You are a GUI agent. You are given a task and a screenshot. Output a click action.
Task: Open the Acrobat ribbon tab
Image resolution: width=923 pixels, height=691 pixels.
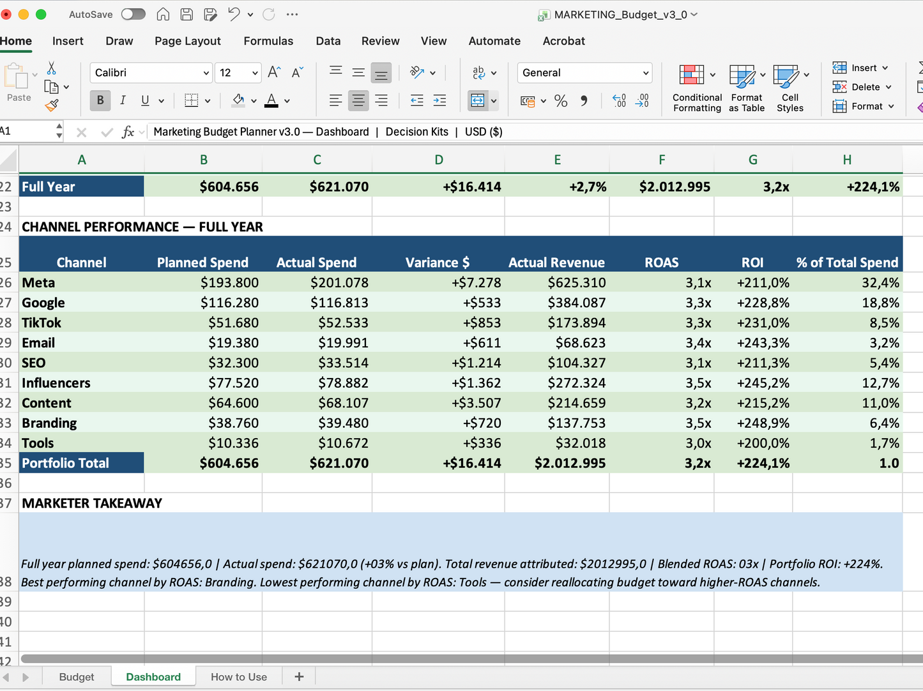564,41
